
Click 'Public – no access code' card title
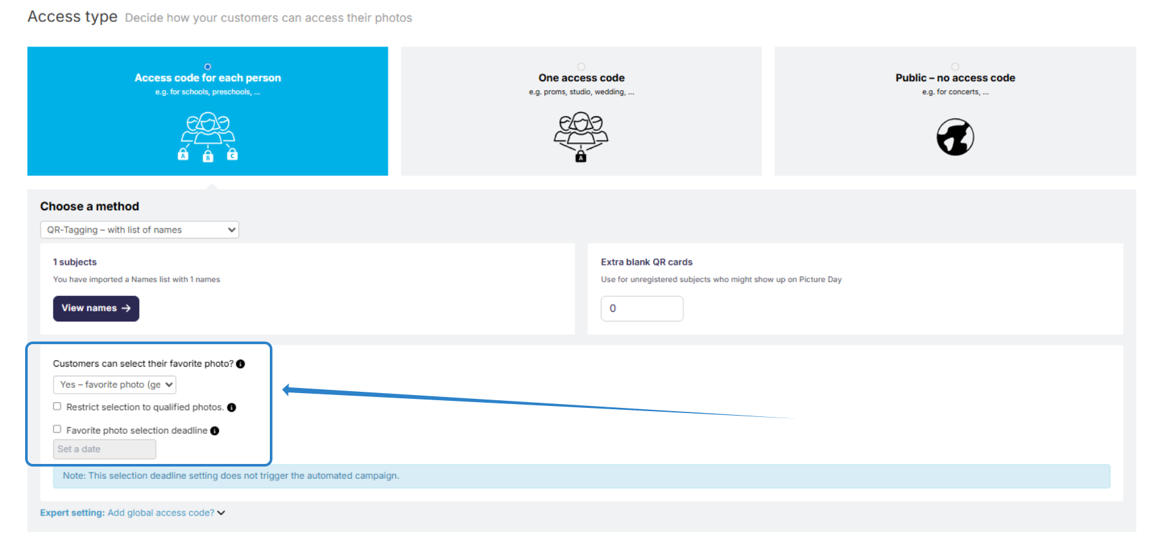[955, 78]
